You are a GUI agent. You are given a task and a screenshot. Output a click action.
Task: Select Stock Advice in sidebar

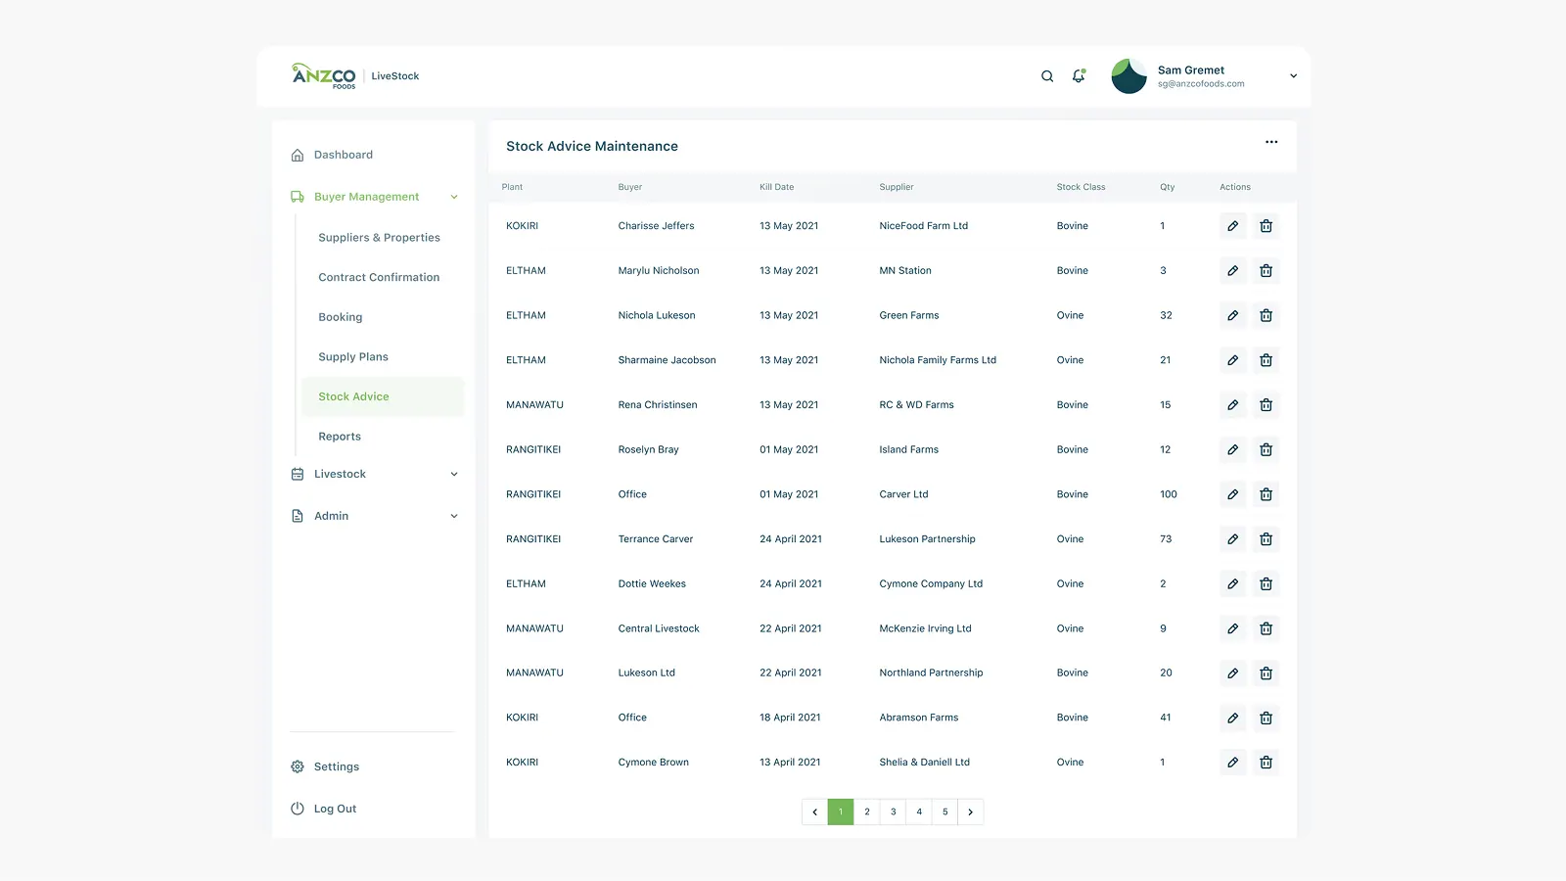point(383,396)
